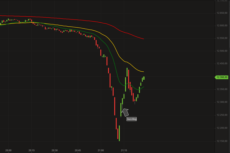Click the latest green candle at 12.398
230x153 pixels.
point(144,78)
